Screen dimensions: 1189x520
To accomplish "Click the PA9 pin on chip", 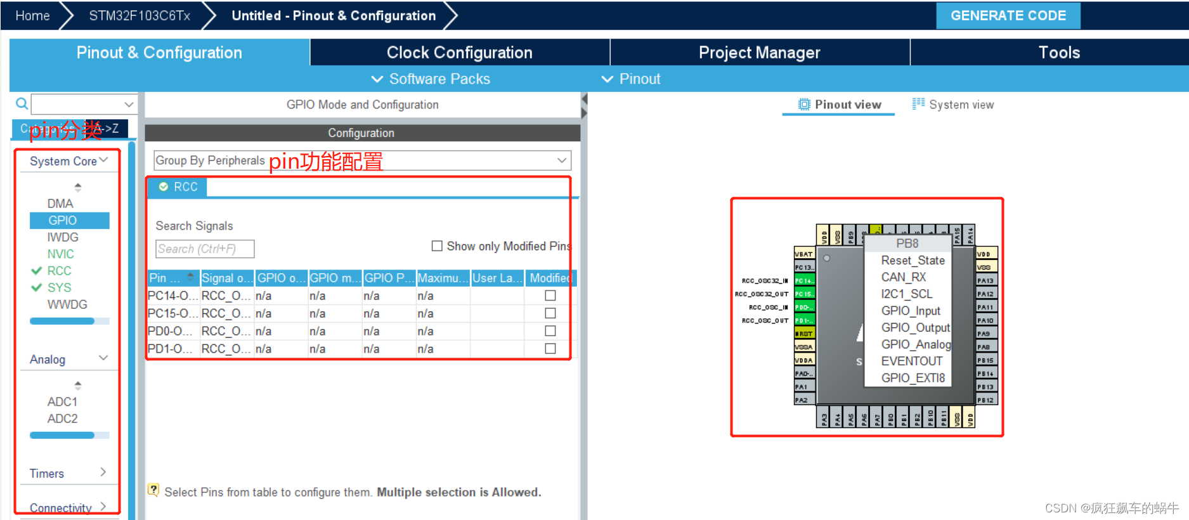I will 986,334.
